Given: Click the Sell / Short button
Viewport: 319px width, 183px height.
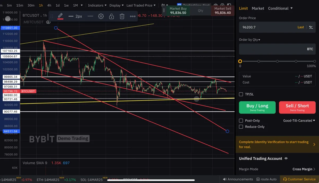Looking at the screenshot, I should 297,107.
